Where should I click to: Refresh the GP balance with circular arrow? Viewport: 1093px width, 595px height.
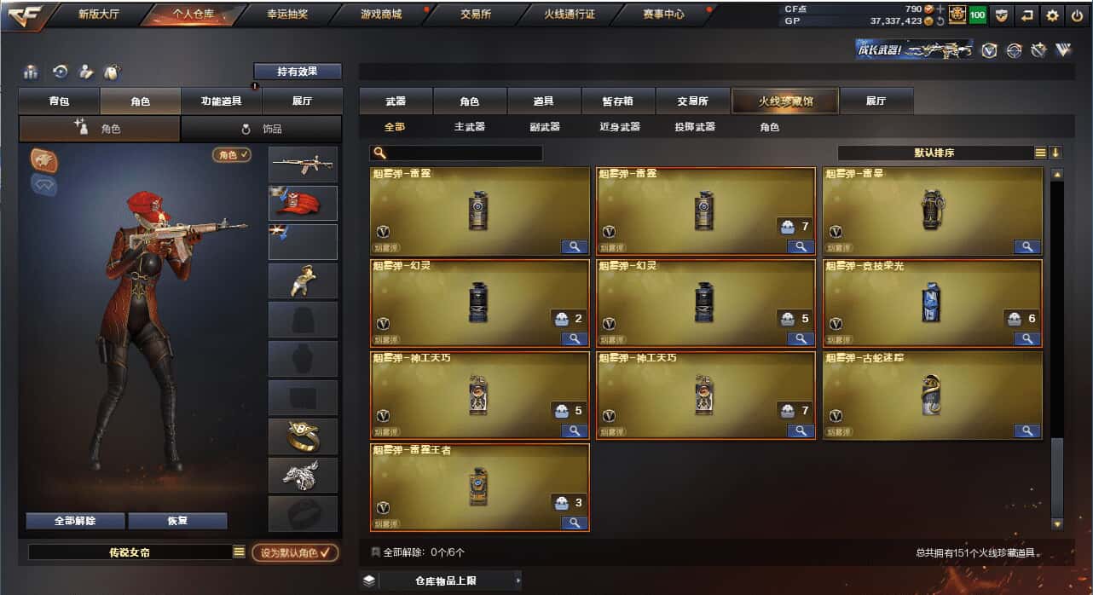pos(940,20)
